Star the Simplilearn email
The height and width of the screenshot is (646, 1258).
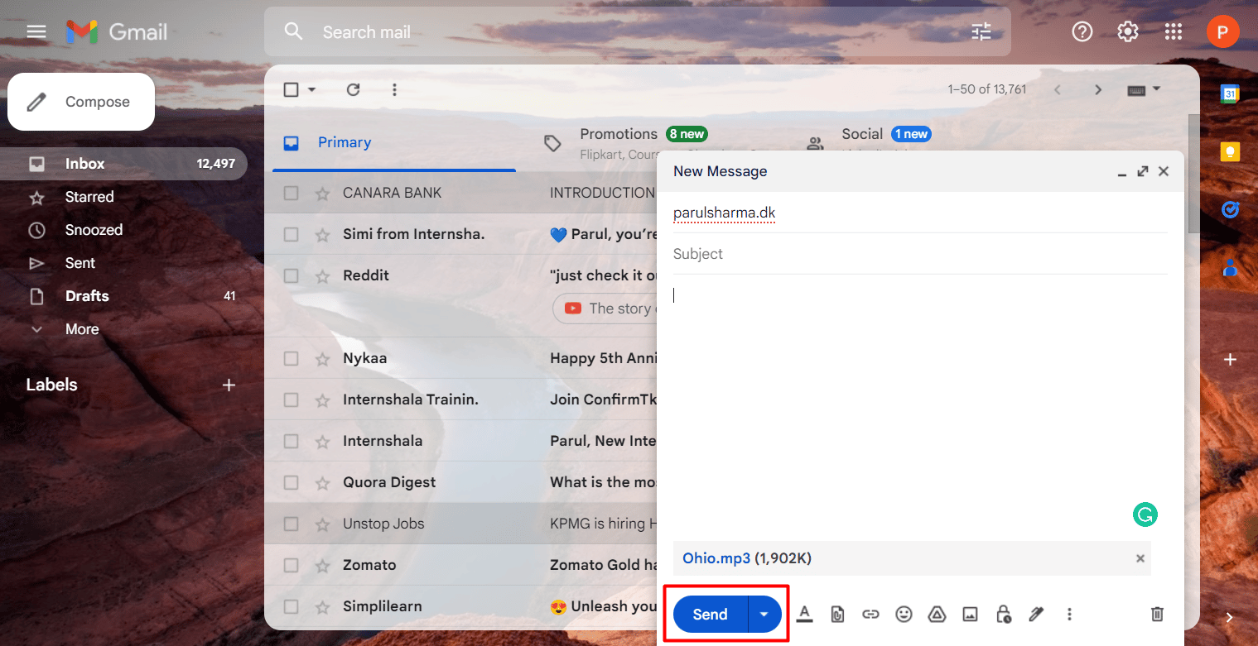pos(322,606)
